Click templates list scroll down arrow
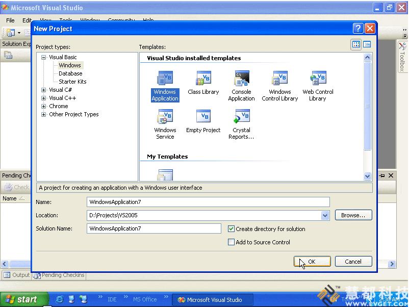The height and width of the screenshot is (307, 409). (367, 176)
